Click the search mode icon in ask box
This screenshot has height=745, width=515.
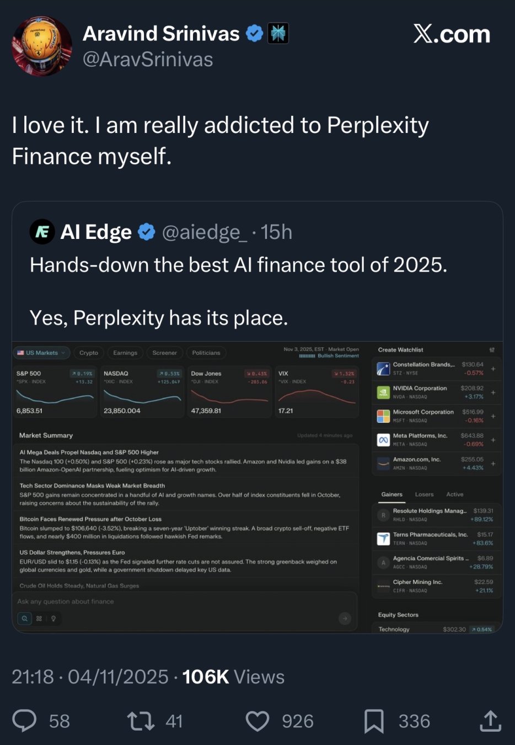pos(24,619)
